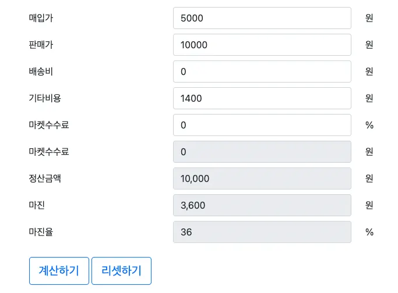Click the 매입가 input field

click(262, 18)
